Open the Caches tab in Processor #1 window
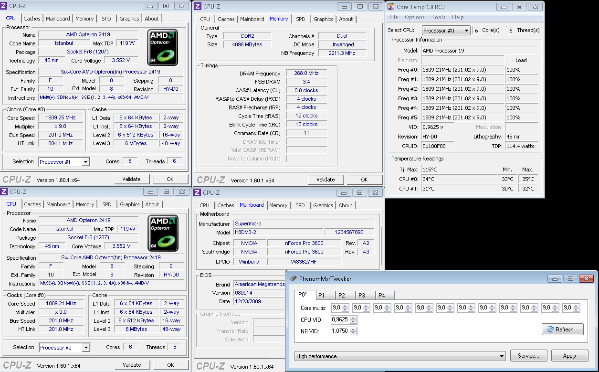The height and width of the screenshot is (372, 599). pyautogui.click(x=32, y=19)
